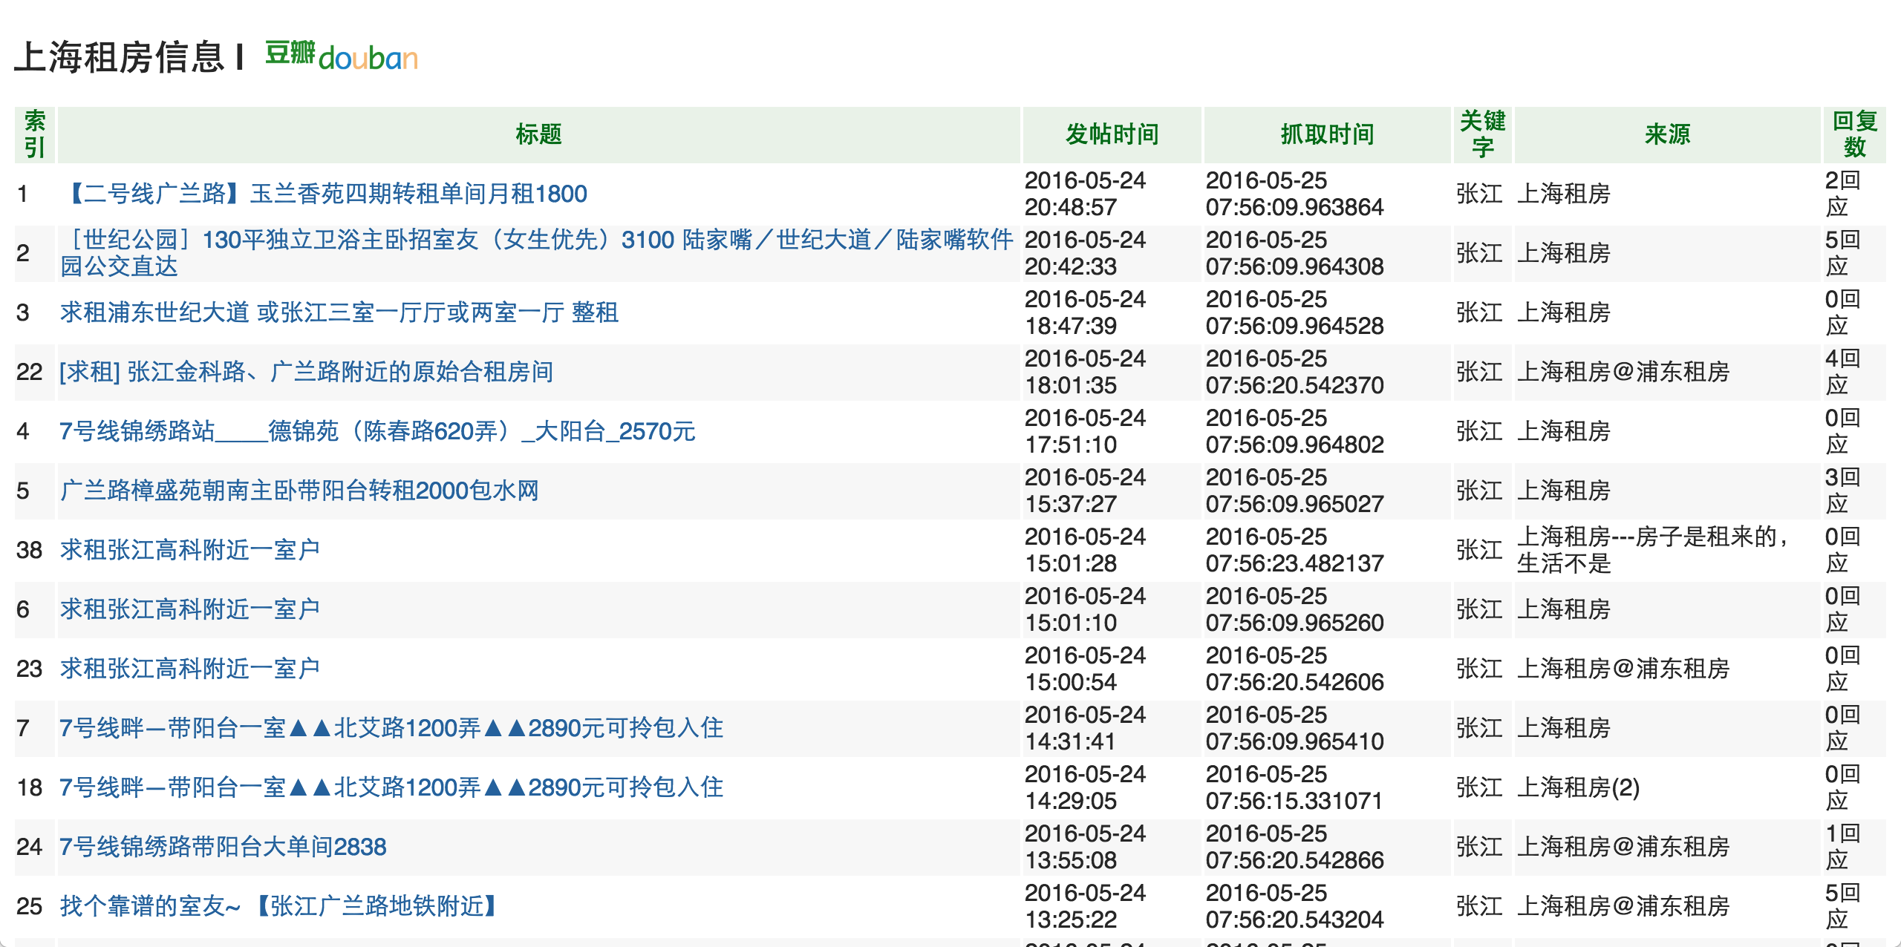
Task: Open 求租浦东世纪大道 listing link
Action: coord(339,312)
